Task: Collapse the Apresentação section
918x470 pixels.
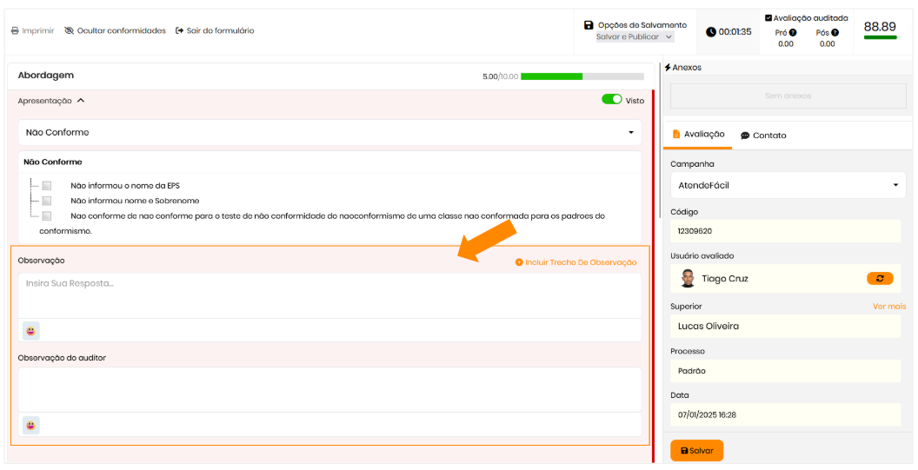Action: (x=81, y=101)
